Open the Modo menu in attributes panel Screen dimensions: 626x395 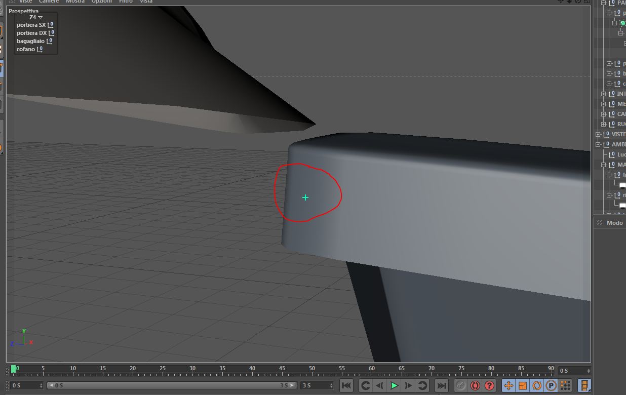(x=614, y=223)
